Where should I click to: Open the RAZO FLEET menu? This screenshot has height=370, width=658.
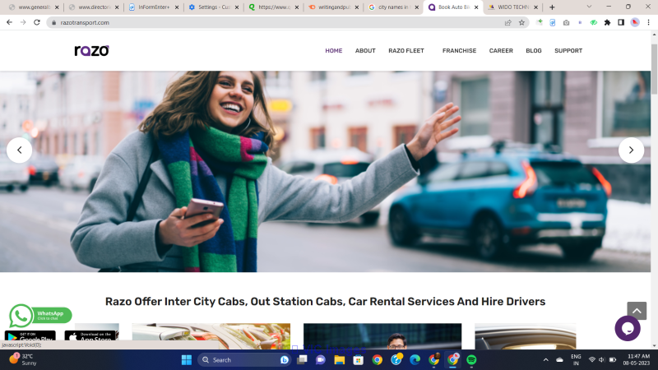(x=405, y=51)
